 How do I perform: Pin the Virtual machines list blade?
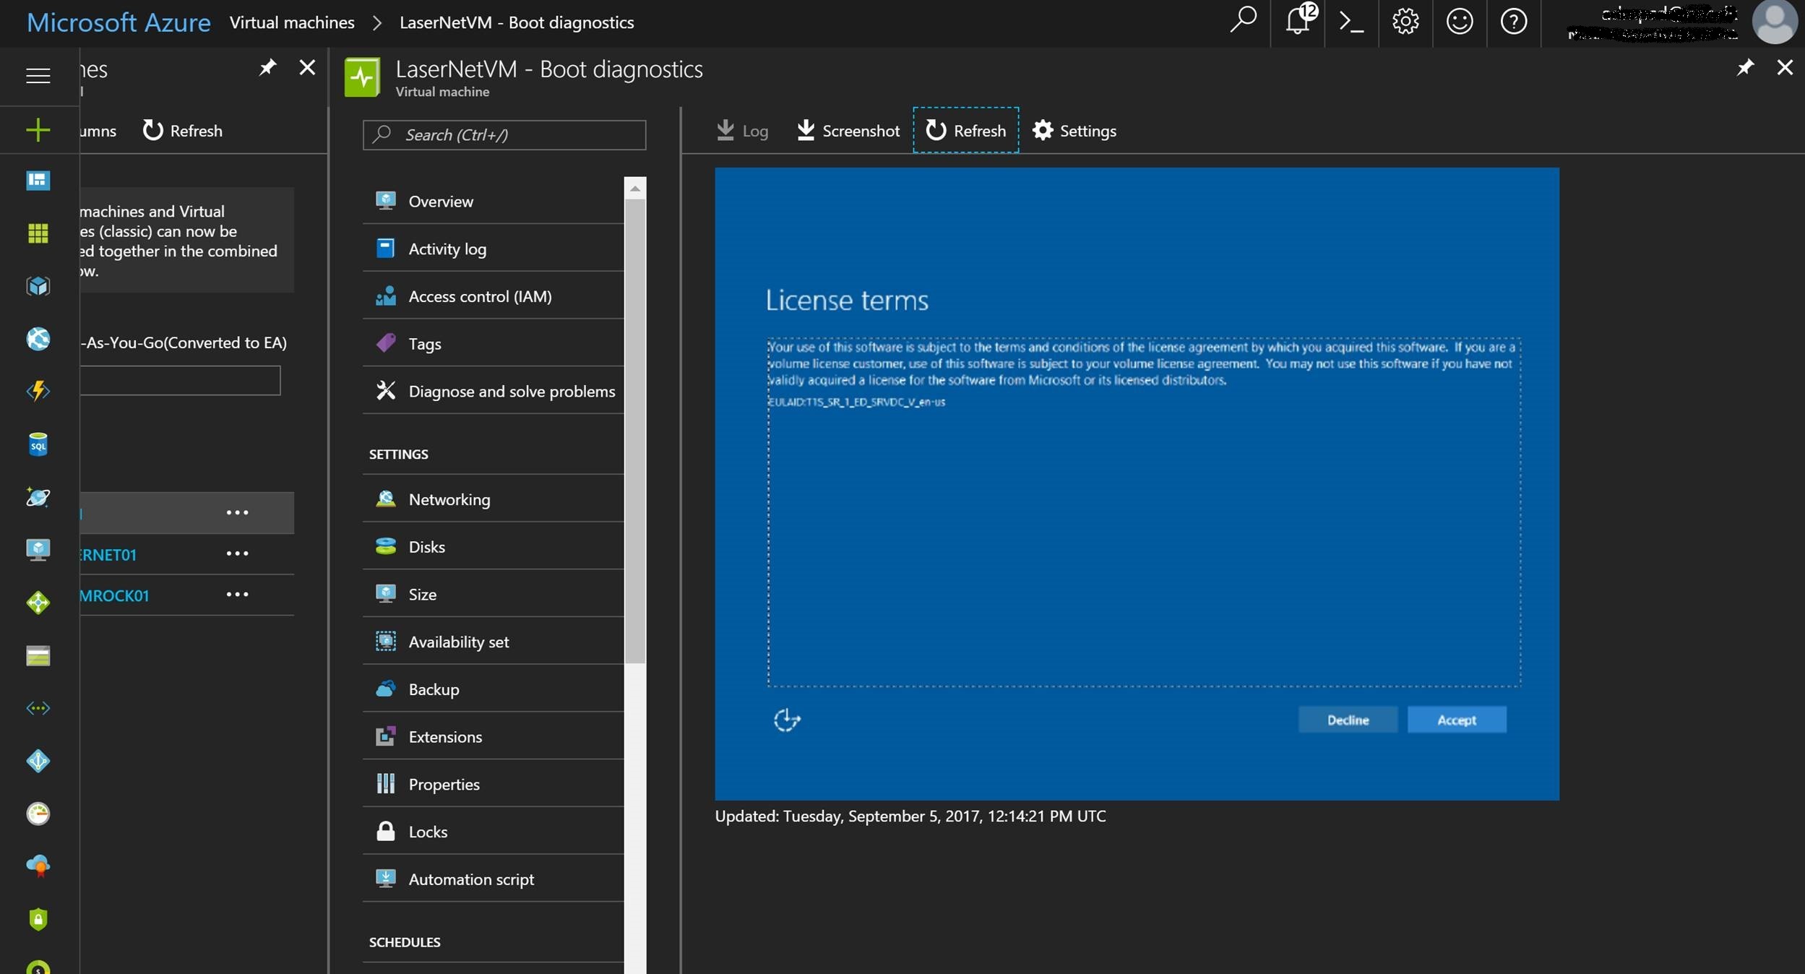pos(267,68)
